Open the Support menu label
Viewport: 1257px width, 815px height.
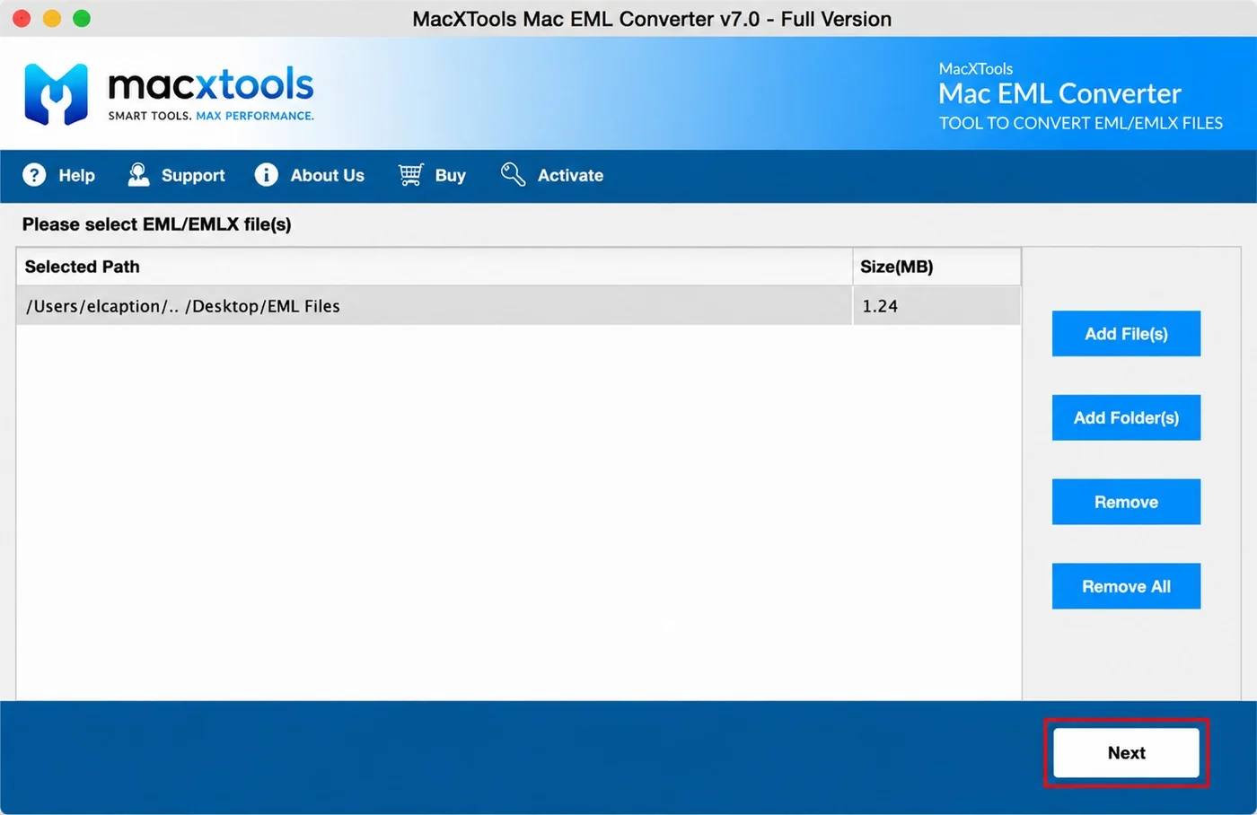(x=193, y=176)
